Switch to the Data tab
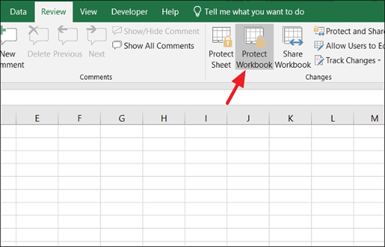This screenshot has width=385, height=247. [18, 12]
